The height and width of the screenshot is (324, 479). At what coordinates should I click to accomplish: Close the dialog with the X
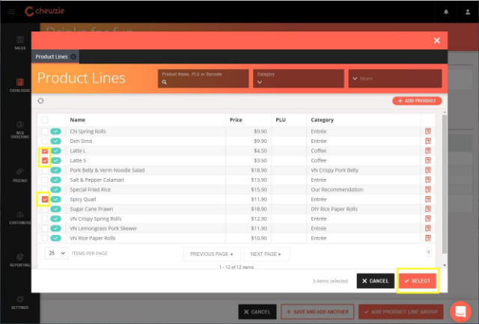click(x=437, y=40)
